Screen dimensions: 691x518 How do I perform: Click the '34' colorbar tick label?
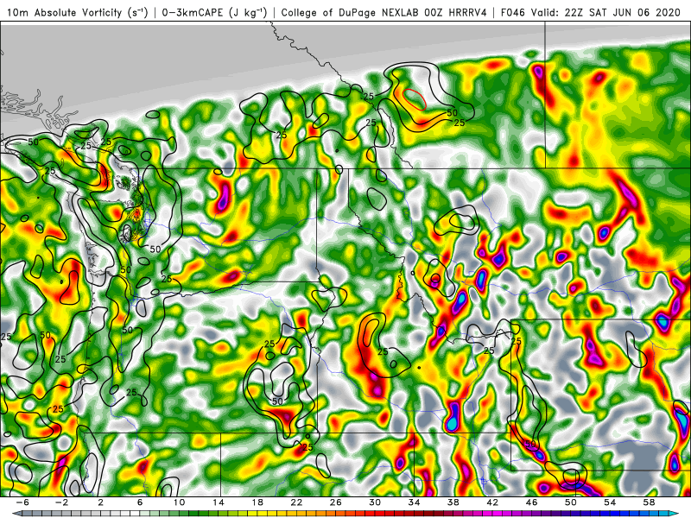click(x=415, y=502)
